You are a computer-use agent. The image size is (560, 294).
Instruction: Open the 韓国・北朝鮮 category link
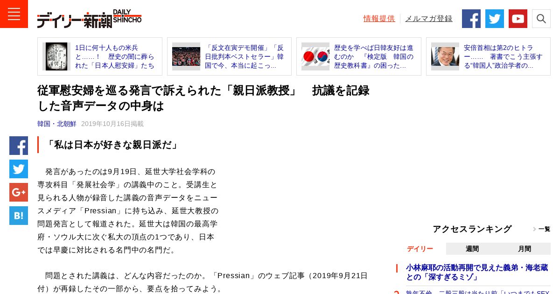click(57, 124)
